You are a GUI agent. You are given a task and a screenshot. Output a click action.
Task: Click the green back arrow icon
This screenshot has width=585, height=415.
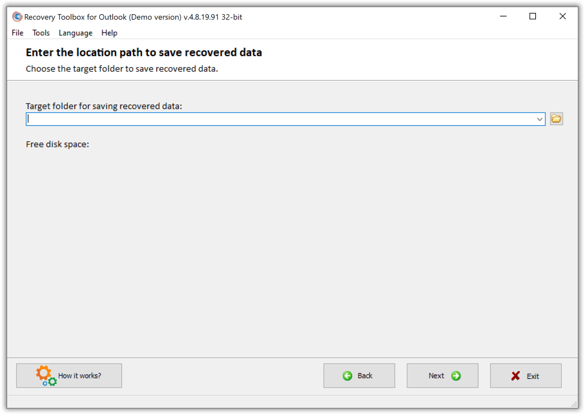347,375
